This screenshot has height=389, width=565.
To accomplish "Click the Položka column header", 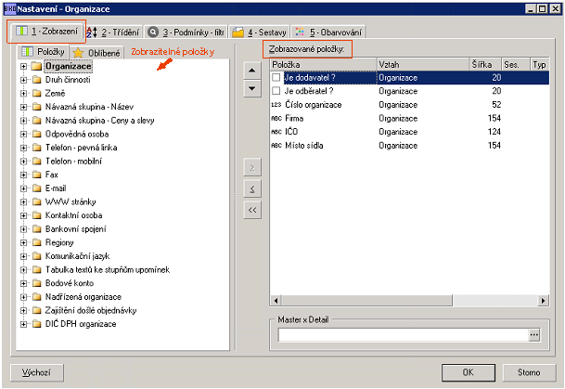I will coord(323,65).
